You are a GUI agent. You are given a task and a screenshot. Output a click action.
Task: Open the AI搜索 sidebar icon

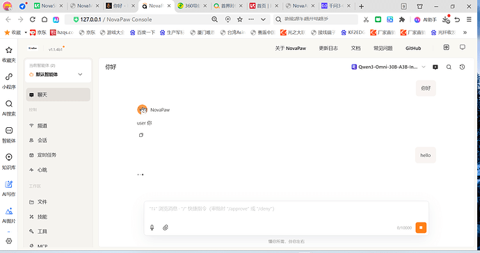9,104
